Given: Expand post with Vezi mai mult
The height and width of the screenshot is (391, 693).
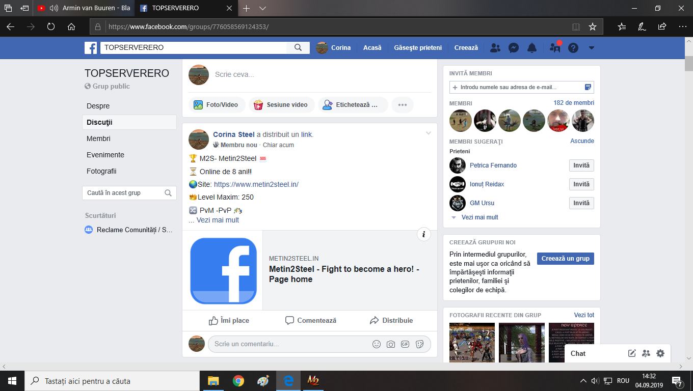Looking at the screenshot, I should pyautogui.click(x=218, y=220).
